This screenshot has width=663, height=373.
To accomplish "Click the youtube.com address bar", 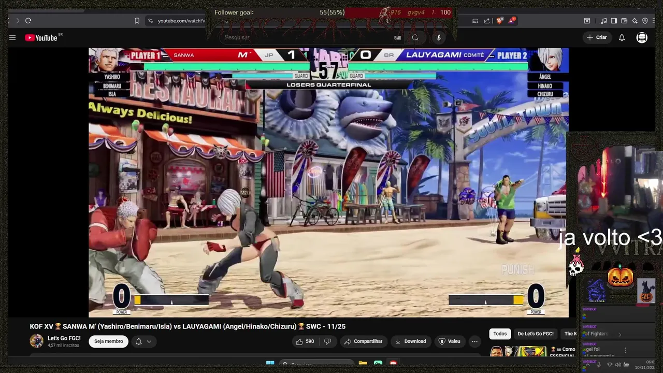I will (181, 21).
